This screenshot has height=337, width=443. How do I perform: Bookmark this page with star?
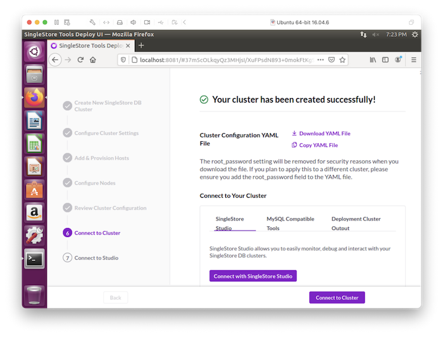[x=342, y=60]
